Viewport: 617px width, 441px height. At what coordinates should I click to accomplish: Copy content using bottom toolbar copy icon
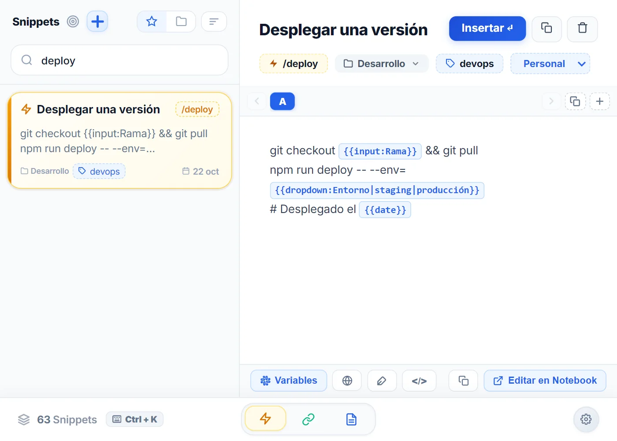tap(463, 381)
